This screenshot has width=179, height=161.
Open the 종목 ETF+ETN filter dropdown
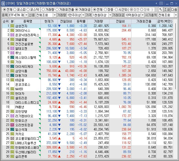point(26,15)
